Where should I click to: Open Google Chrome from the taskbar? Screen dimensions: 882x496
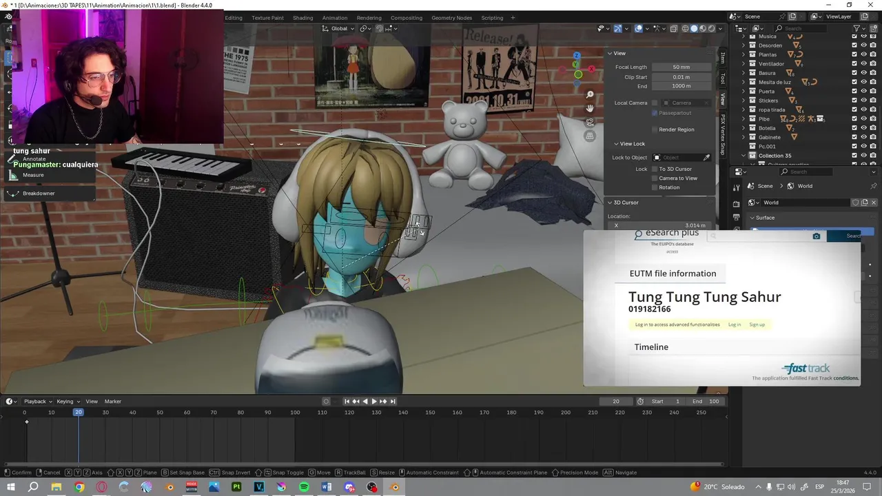pyautogui.click(x=79, y=487)
